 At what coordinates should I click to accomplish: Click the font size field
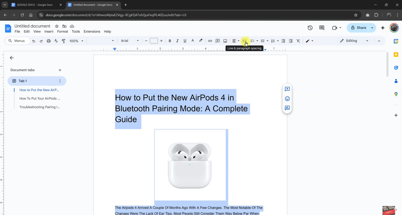tap(153, 41)
